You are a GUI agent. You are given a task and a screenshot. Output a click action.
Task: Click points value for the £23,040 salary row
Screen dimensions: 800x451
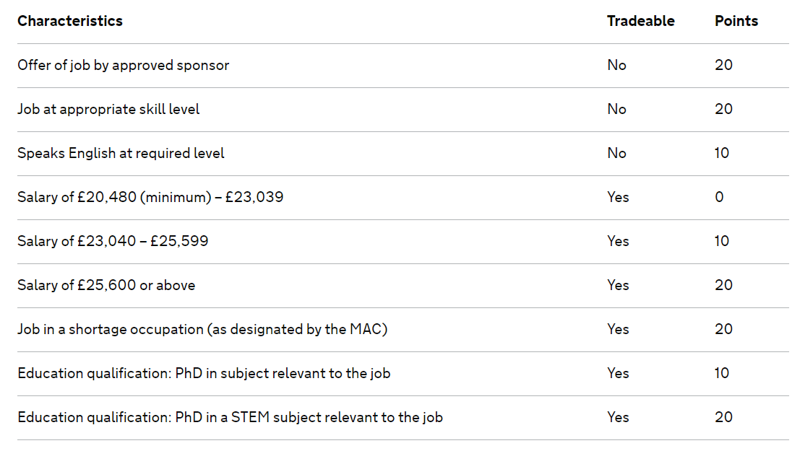[722, 241]
